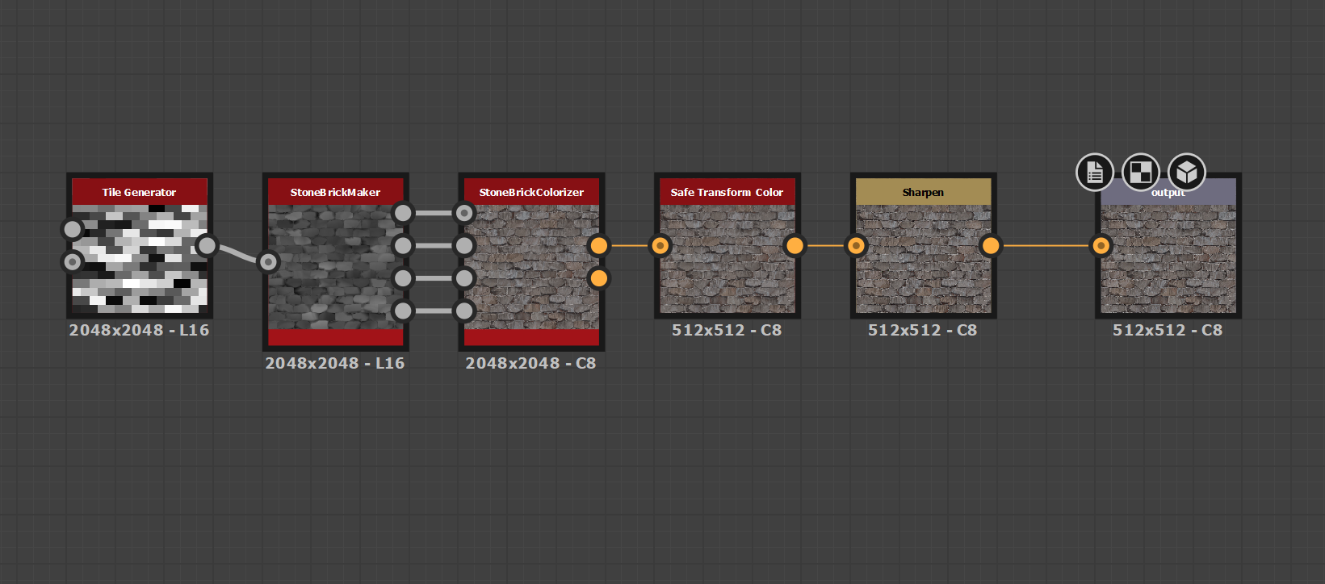Click the wire between Sharpen and output

coord(1046,245)
